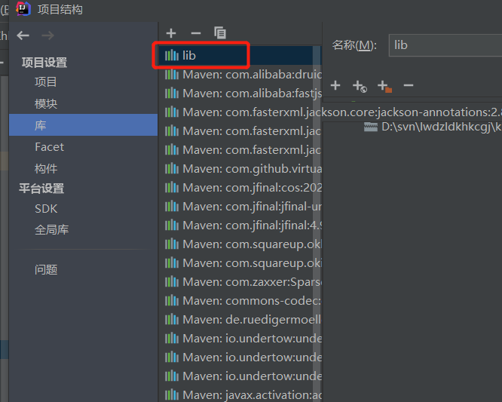Remove the selected library with minus icon
The width and height of the screenshot is (502, 402).
click(196, 33)
